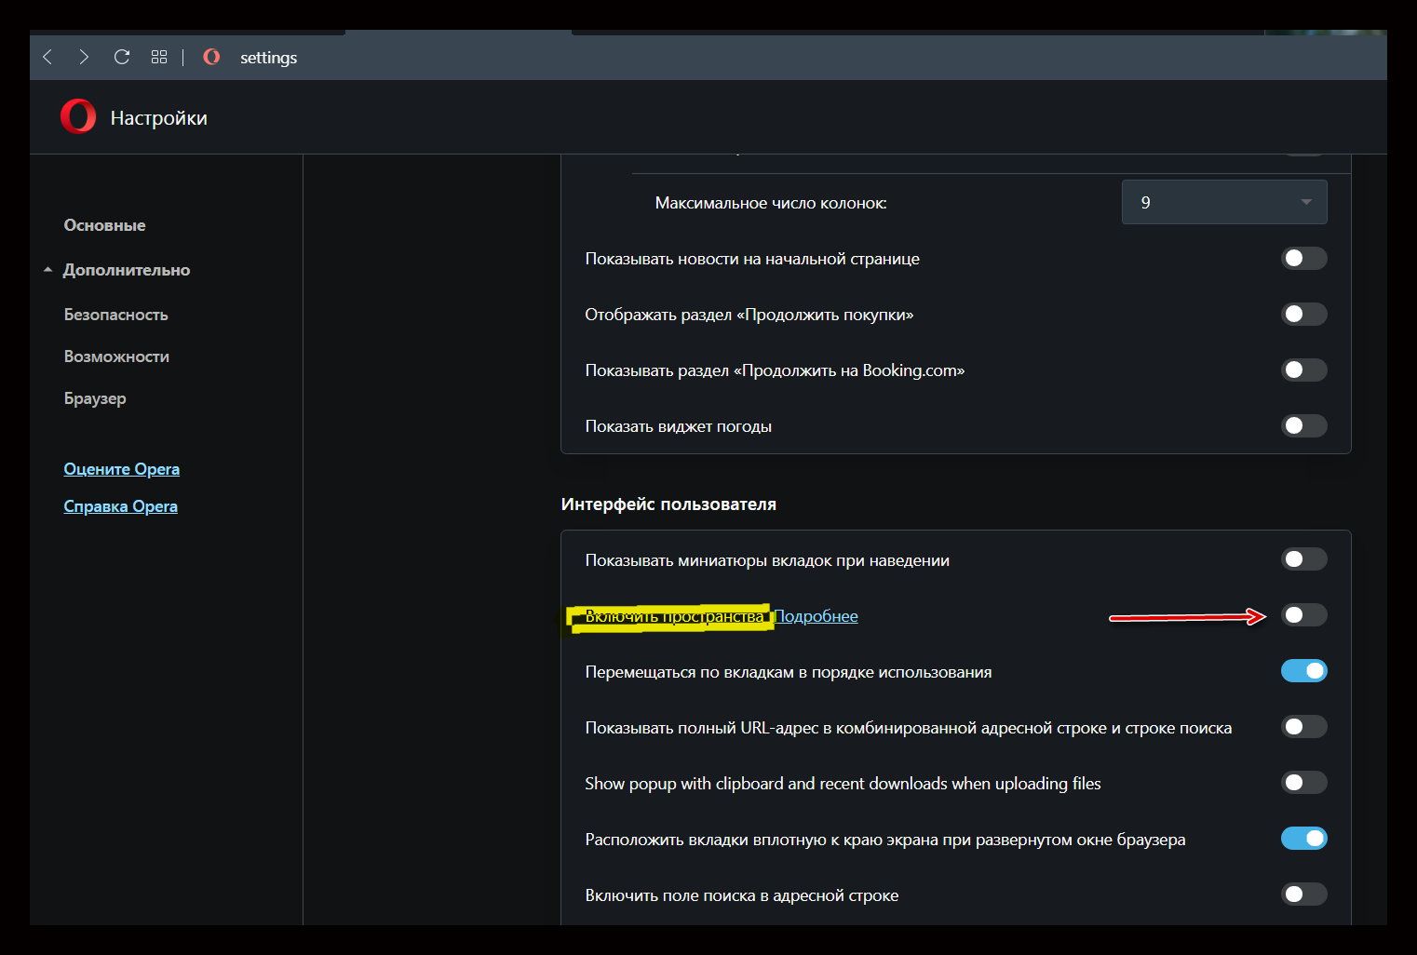The height and width of the screenshot is (955, 1417).
Task: Select Основные in sidebar
Action: point(104,225)
